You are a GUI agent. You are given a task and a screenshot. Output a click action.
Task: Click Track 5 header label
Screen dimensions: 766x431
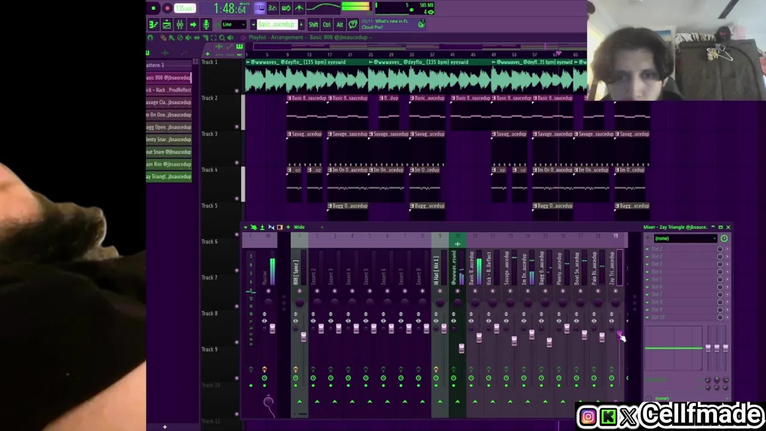pyautogui.click(x=210, y=206)
